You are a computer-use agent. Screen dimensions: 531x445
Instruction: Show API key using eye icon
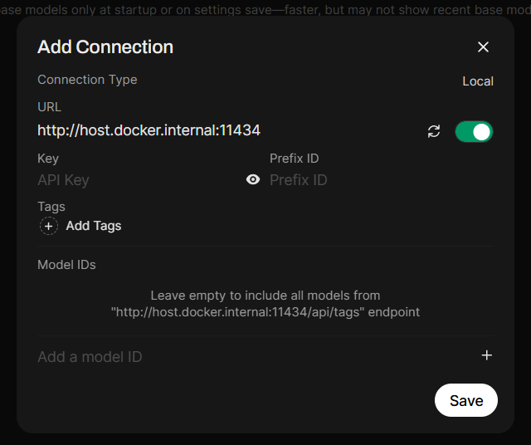point(253,179)
